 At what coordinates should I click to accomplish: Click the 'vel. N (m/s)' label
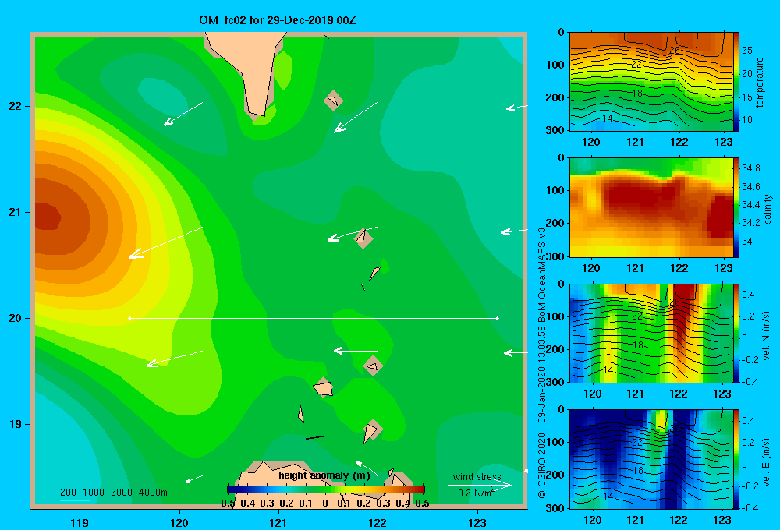(767, 336)
